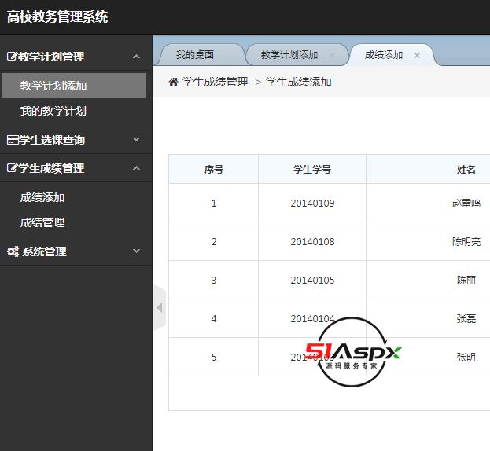The height and width of the screenshot is (451, 490).
Task: Click the gears icon beside 系统管理
Action: [x=13, y=251]
